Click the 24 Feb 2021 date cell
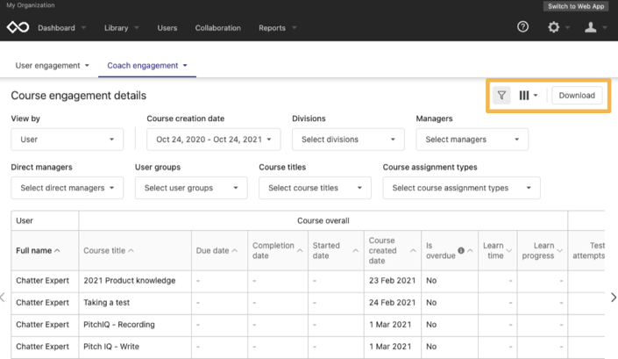This screenshot has height=359, width=618. 392,303
